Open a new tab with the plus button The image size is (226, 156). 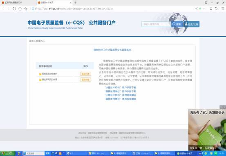click(x=75, y=2)
